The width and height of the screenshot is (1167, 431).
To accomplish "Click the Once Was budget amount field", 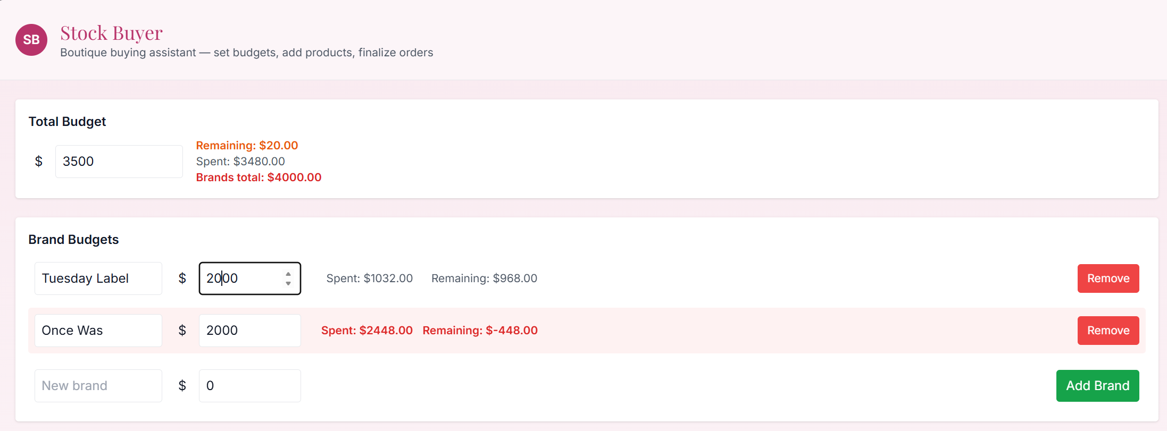I will (249, 331).
